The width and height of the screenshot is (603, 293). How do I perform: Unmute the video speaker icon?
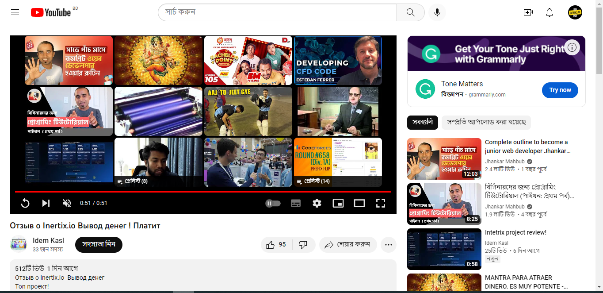click(x=67, y=203)
